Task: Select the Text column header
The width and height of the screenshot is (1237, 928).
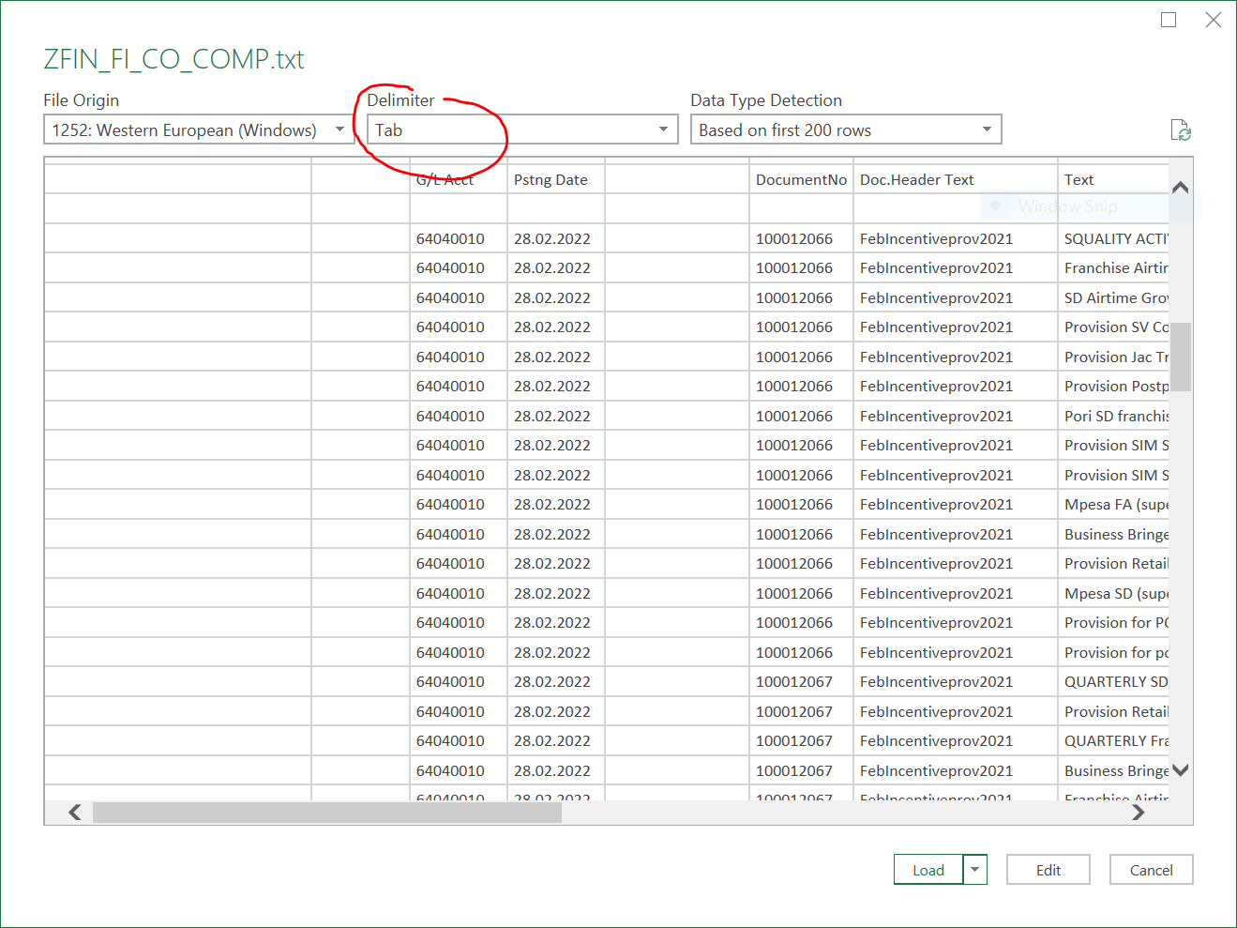Action: pos(1113,179)
